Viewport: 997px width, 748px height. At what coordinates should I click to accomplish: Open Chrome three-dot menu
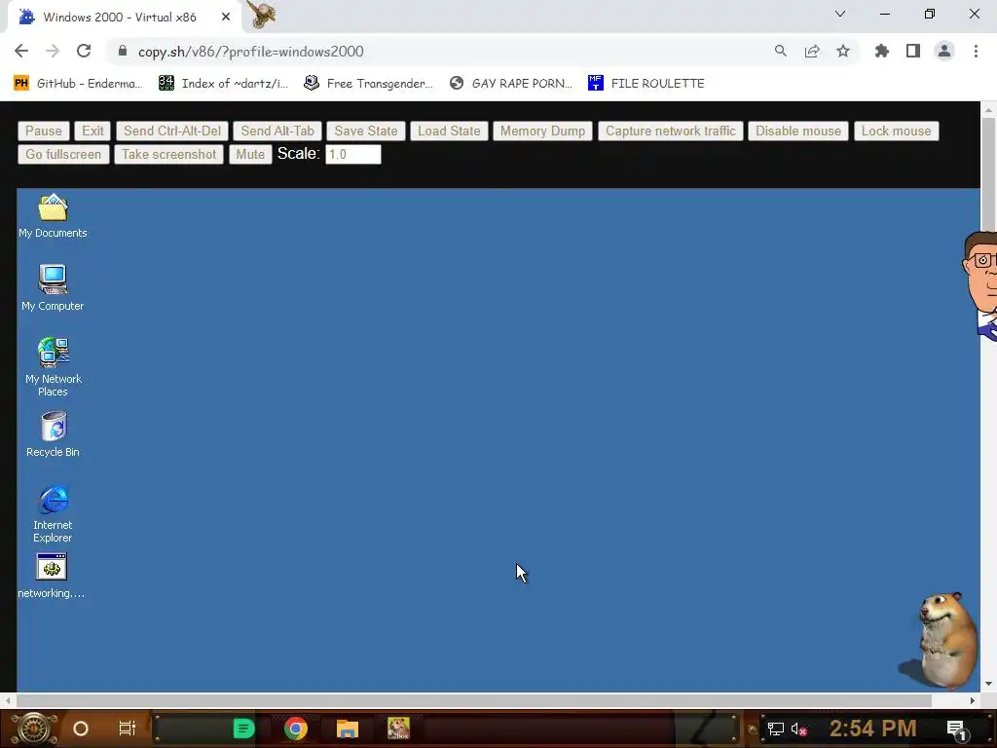976,51
